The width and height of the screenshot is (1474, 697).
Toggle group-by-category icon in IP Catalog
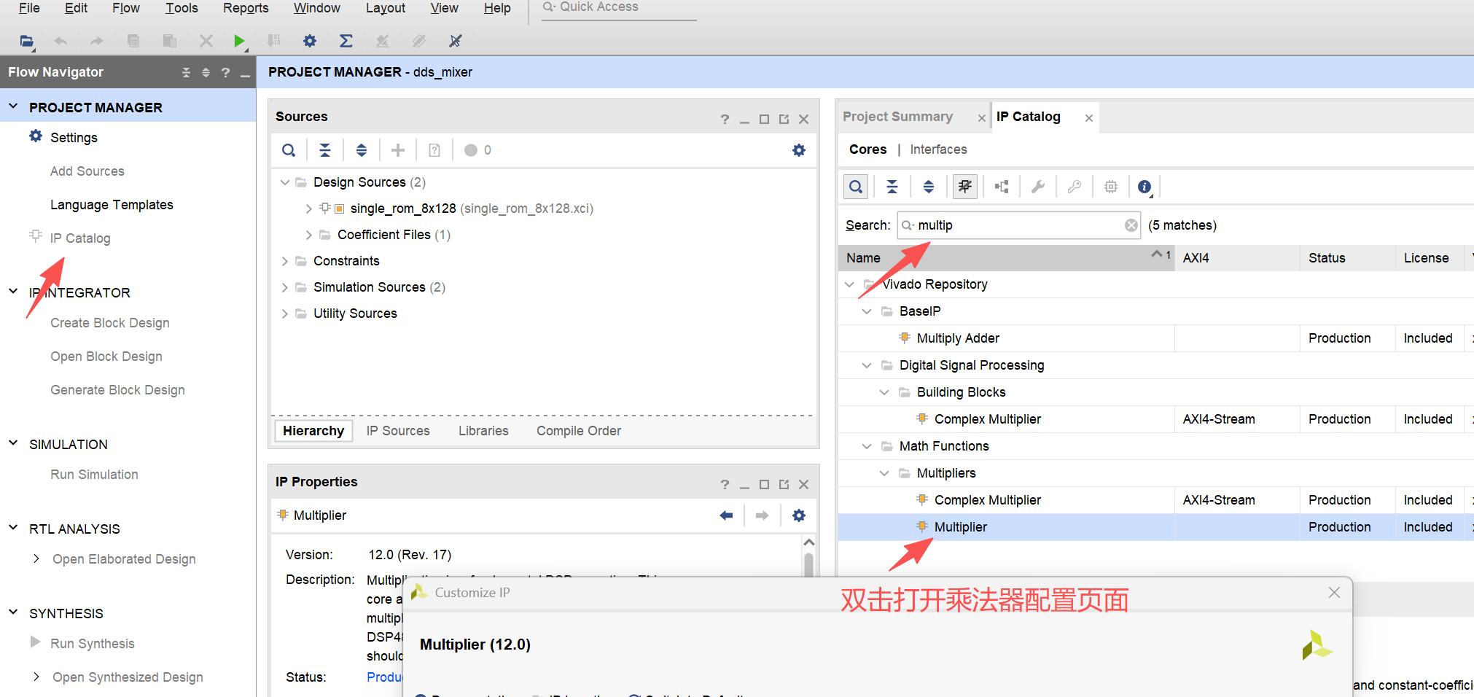click(965, 187)
